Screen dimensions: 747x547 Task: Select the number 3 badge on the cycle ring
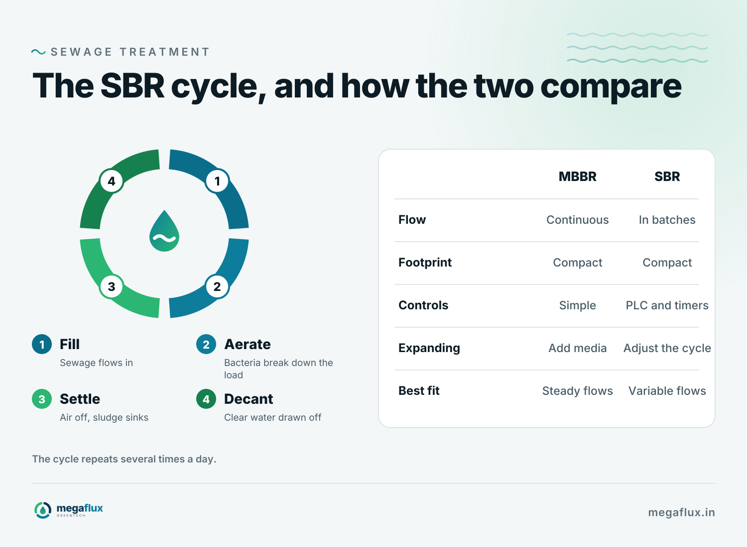point(112,286)
